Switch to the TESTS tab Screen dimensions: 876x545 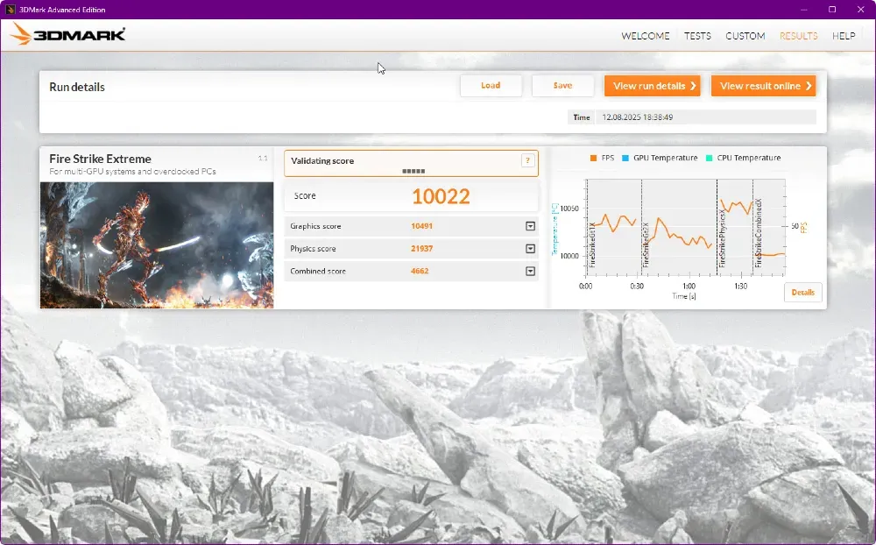coord(697,36)
